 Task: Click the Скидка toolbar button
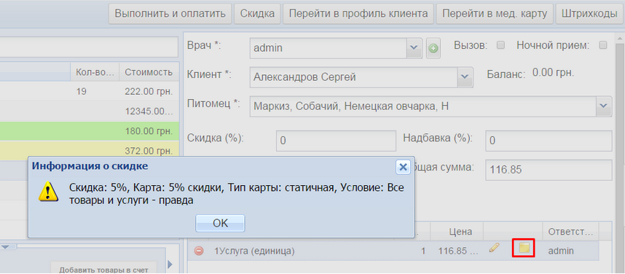[x=257, y=14]
